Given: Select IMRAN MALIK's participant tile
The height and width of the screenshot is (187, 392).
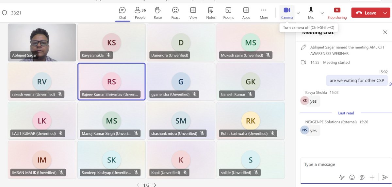Looking at the screenshot, I should coord(42,160).
